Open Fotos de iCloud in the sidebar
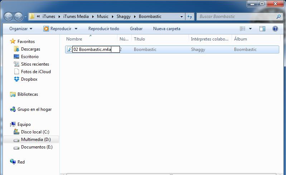286x175 pixels. click(36, 72)
